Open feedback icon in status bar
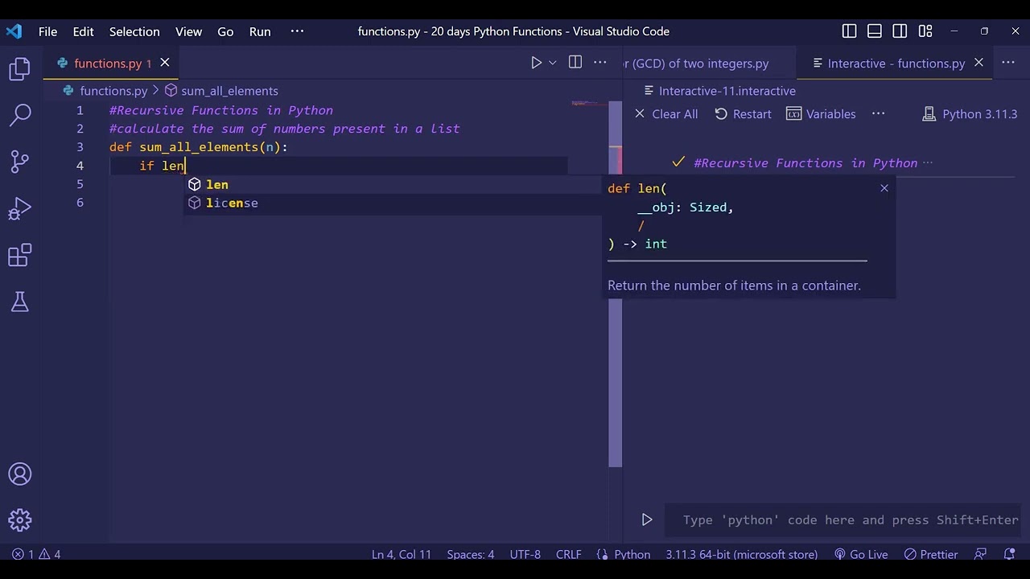This screenshot has width=1030, height=579. tap(980, 554)
